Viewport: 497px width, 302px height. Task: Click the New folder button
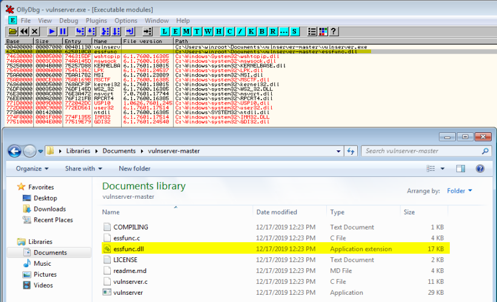pos(134,169)
